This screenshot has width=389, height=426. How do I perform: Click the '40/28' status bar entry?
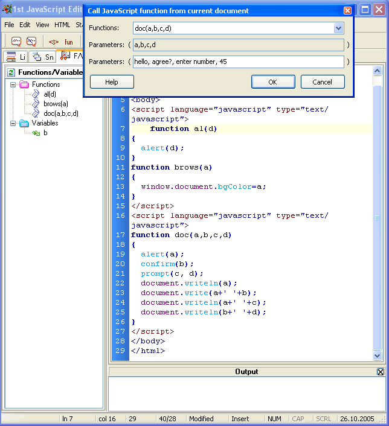coord(167,419)
